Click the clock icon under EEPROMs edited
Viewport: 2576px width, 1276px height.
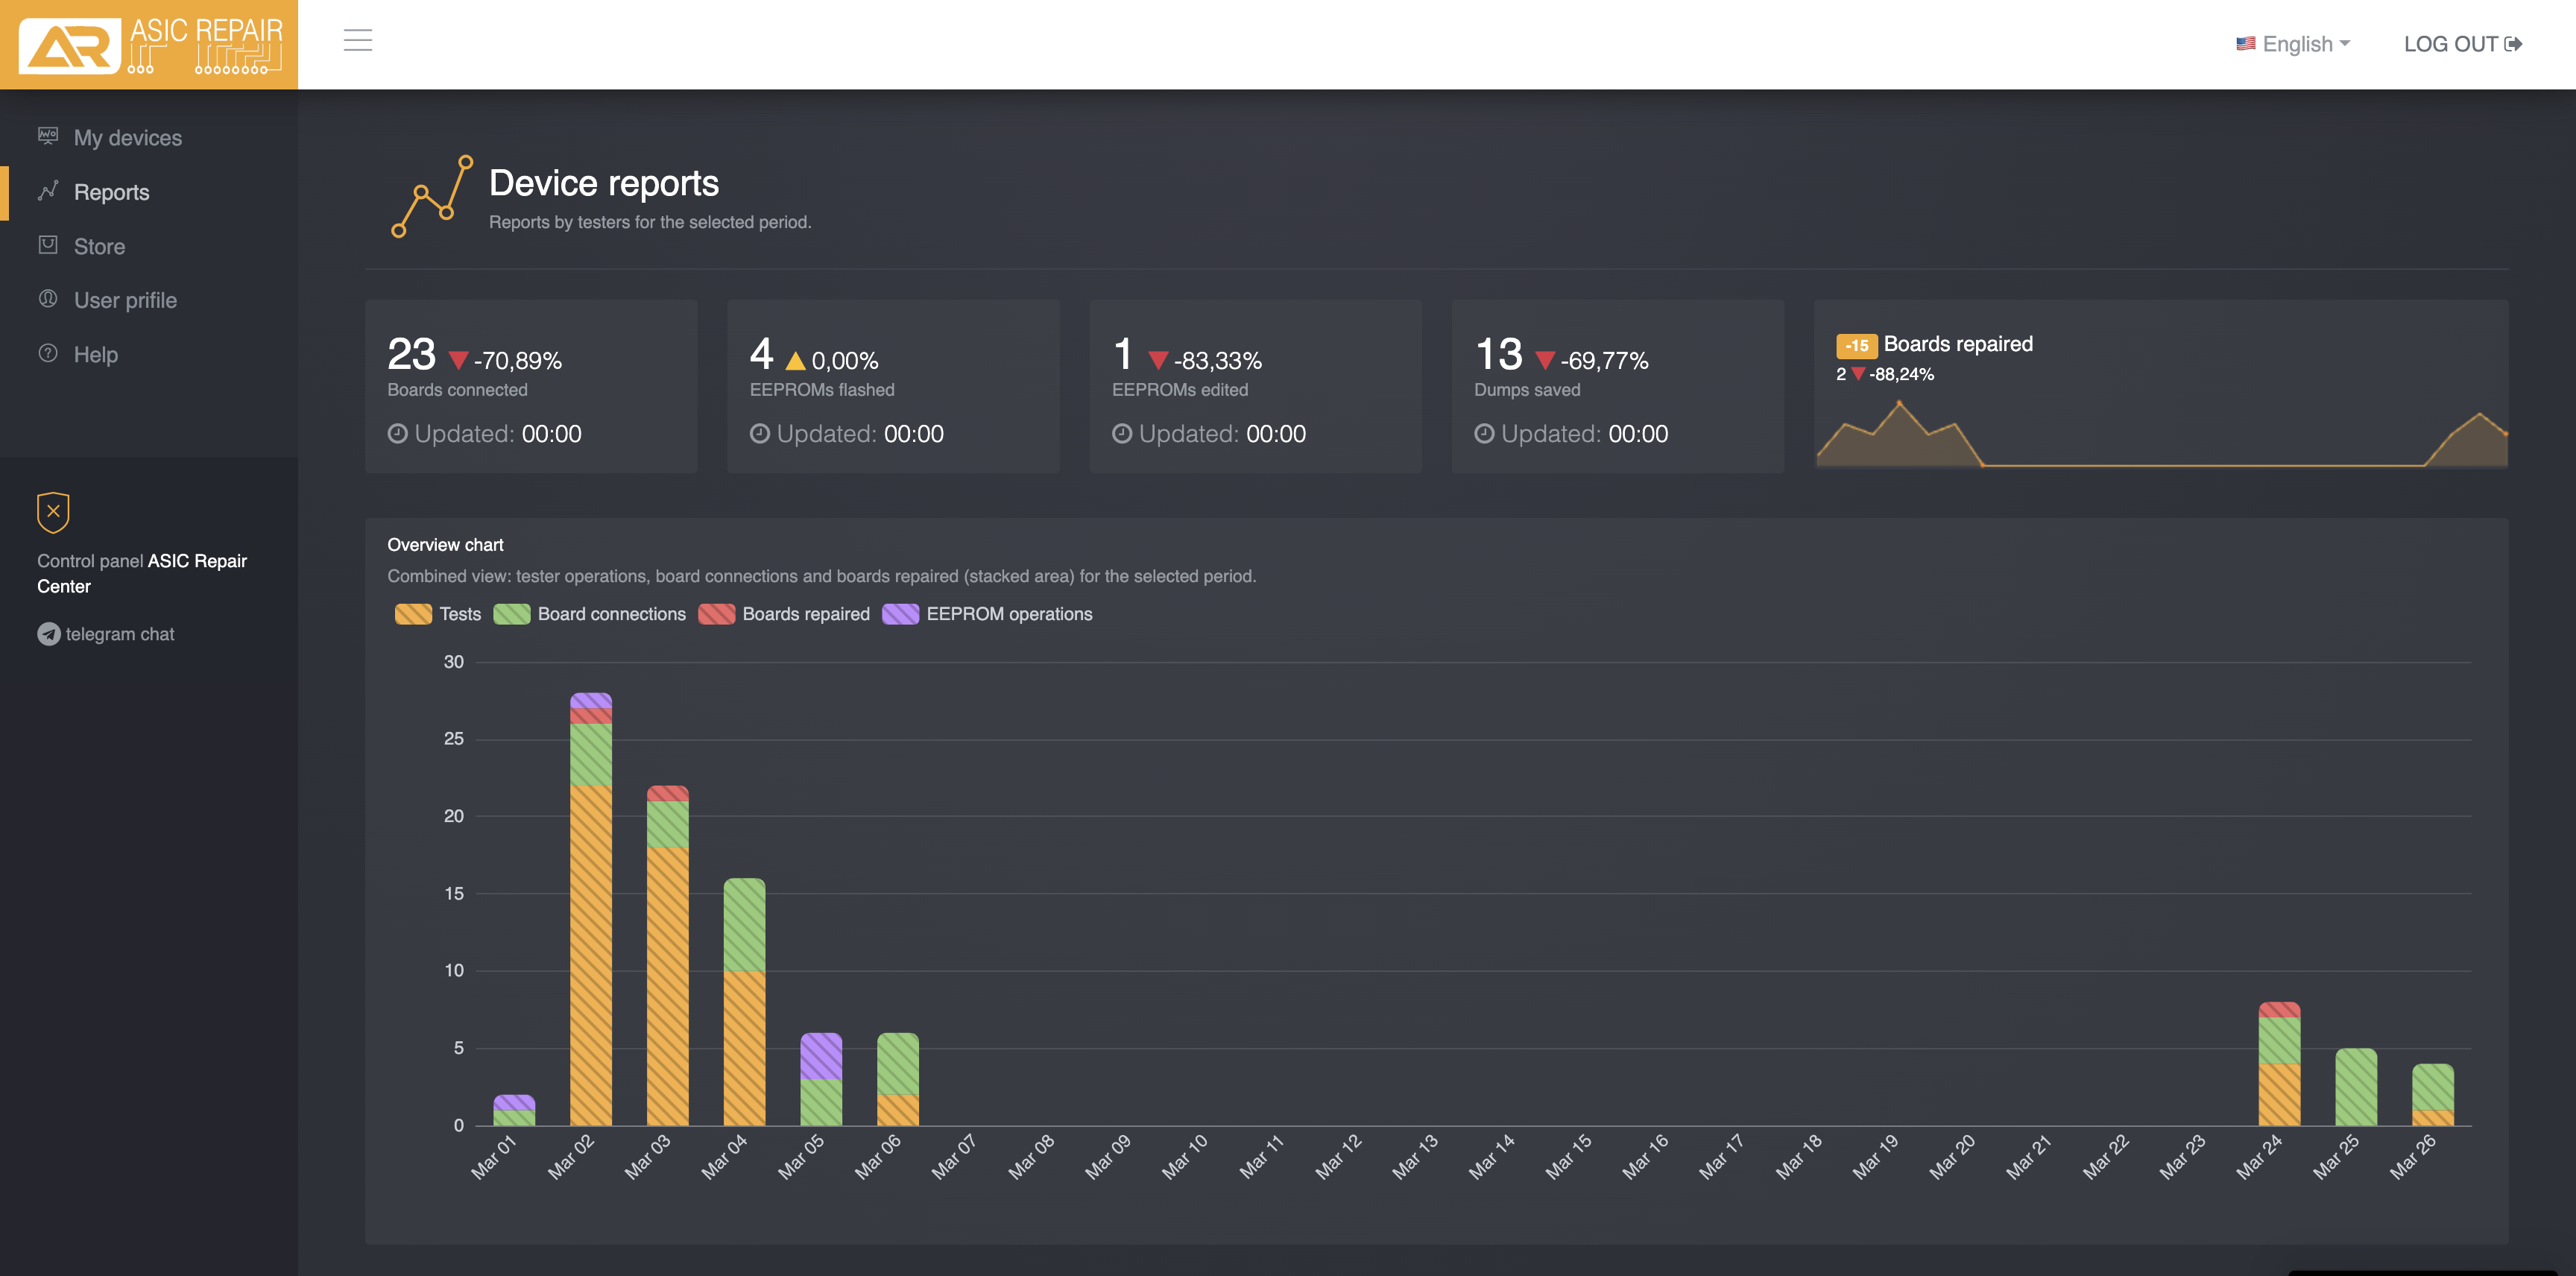(x=1122, y=434)
